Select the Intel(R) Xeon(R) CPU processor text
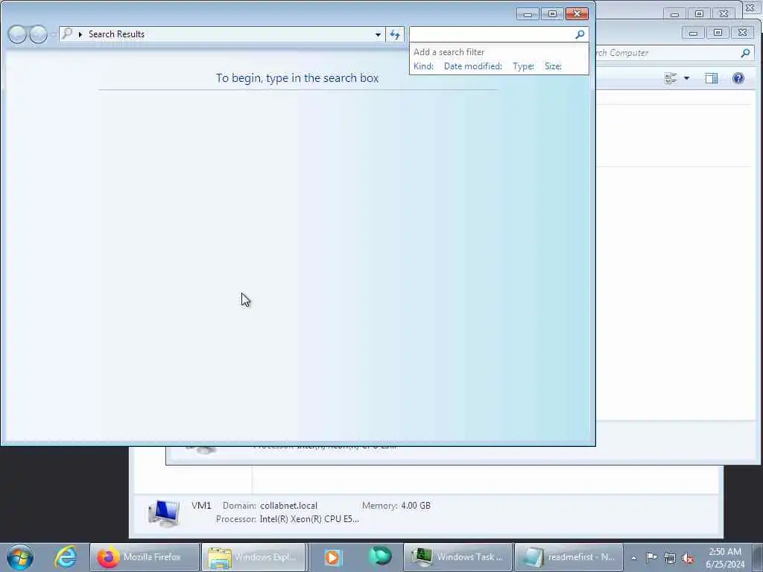The image size is (763, 572). point(309,519)
